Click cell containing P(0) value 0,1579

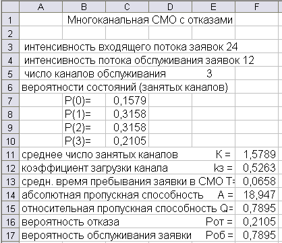coord(127,100)
